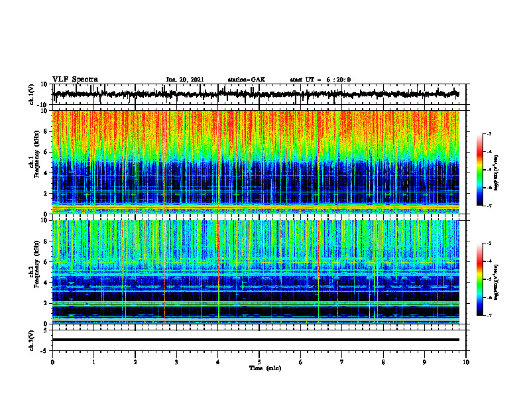525x406 pixels.
Task: Click the "station=GAK" header text
Action: [247, 80]
